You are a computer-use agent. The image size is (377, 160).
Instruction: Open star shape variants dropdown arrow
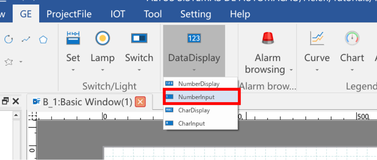(21, 62)
